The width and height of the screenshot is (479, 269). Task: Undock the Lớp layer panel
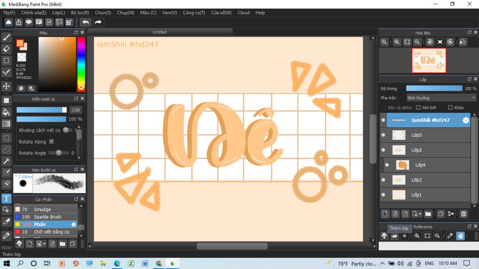point(470,79)
